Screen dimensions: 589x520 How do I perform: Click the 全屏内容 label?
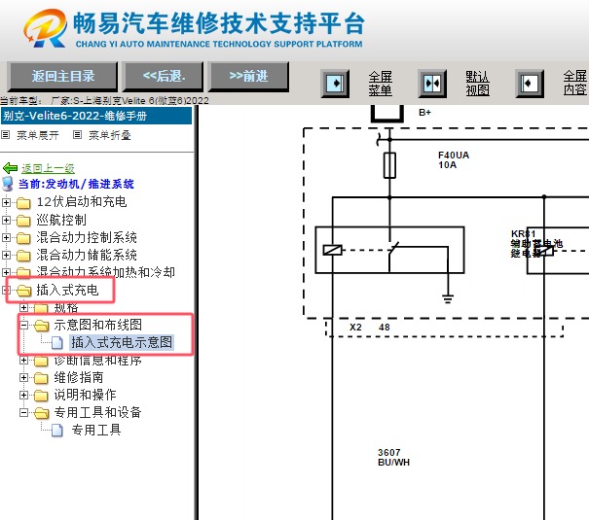[574, 84]
